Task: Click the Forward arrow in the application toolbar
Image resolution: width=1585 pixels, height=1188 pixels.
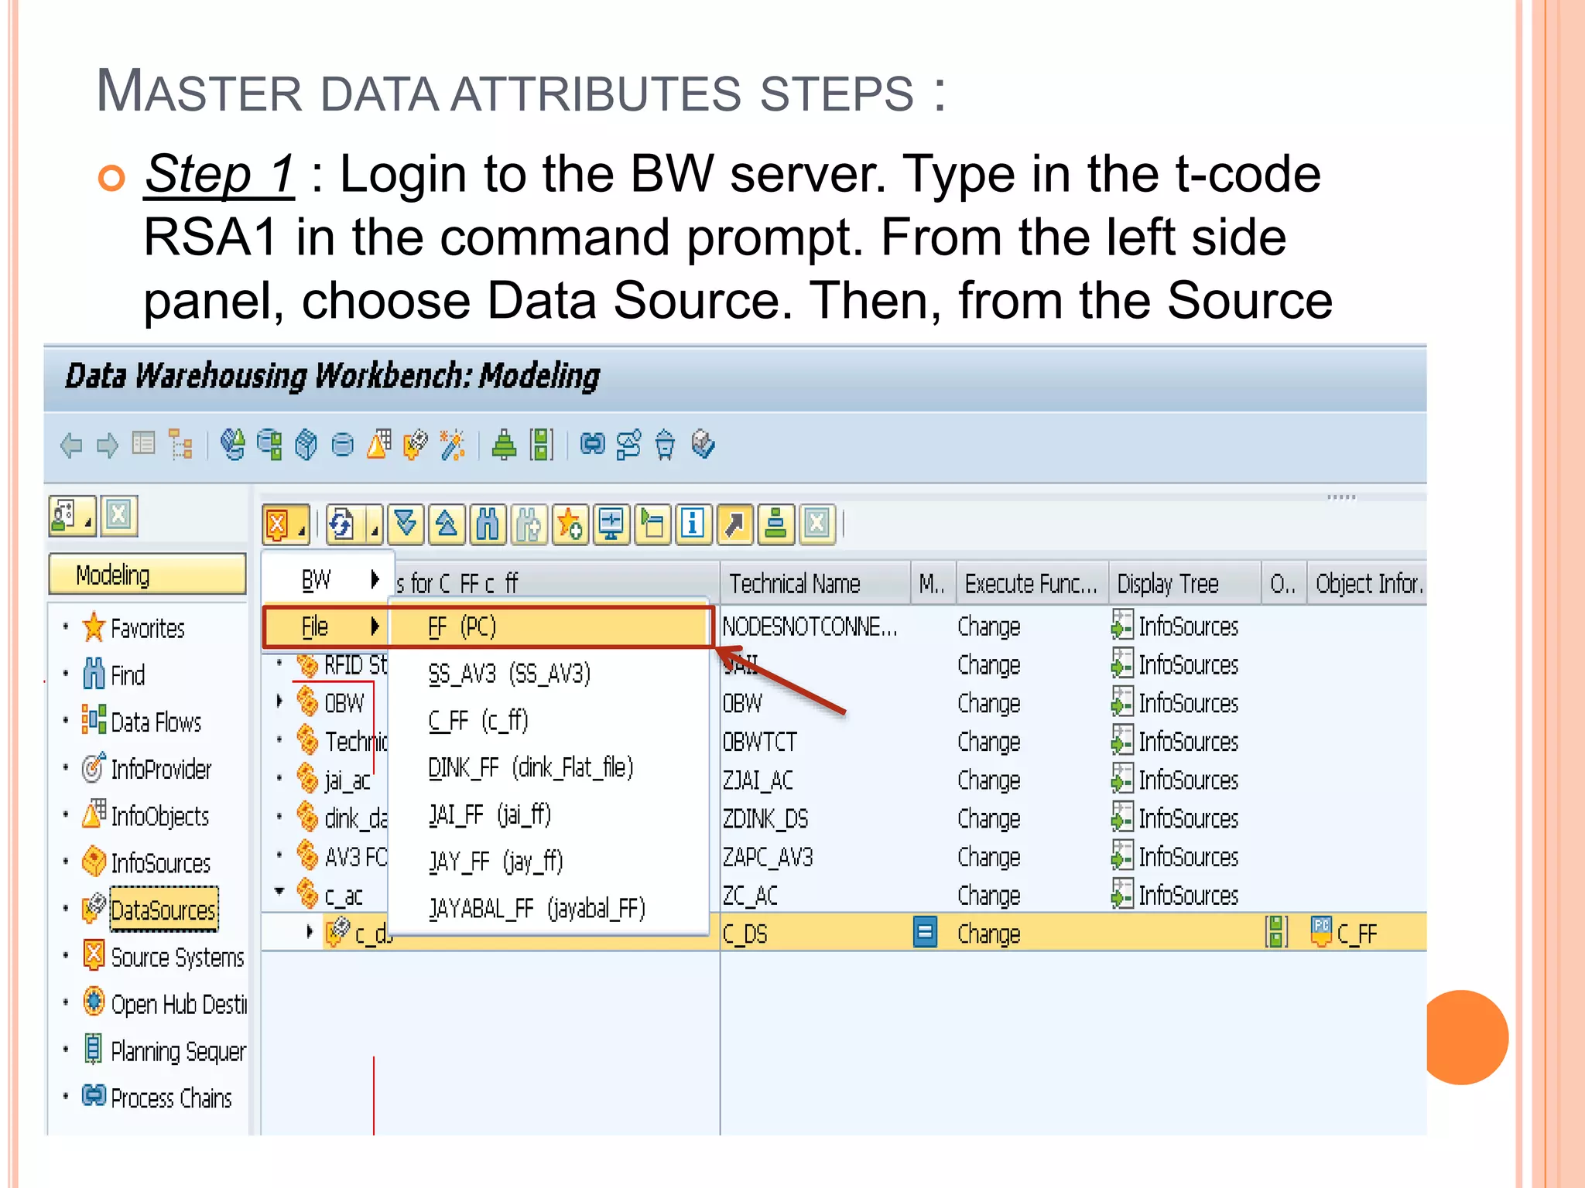Action: (x=108, y=445)
